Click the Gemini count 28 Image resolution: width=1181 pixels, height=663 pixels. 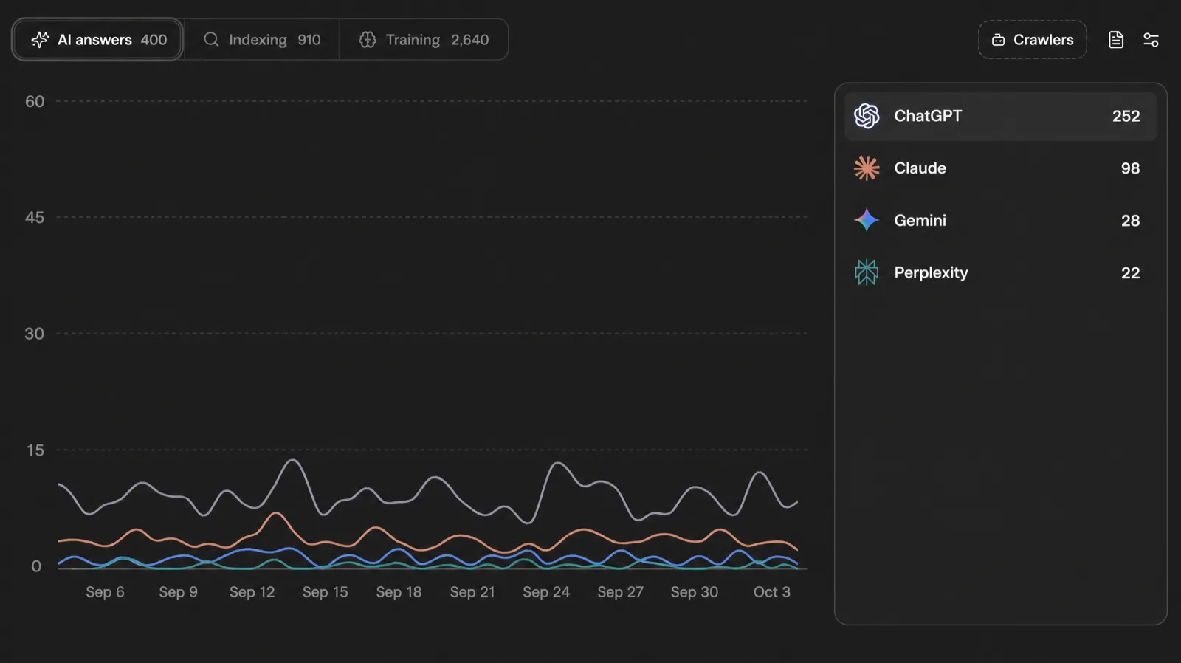point(1130,220)
